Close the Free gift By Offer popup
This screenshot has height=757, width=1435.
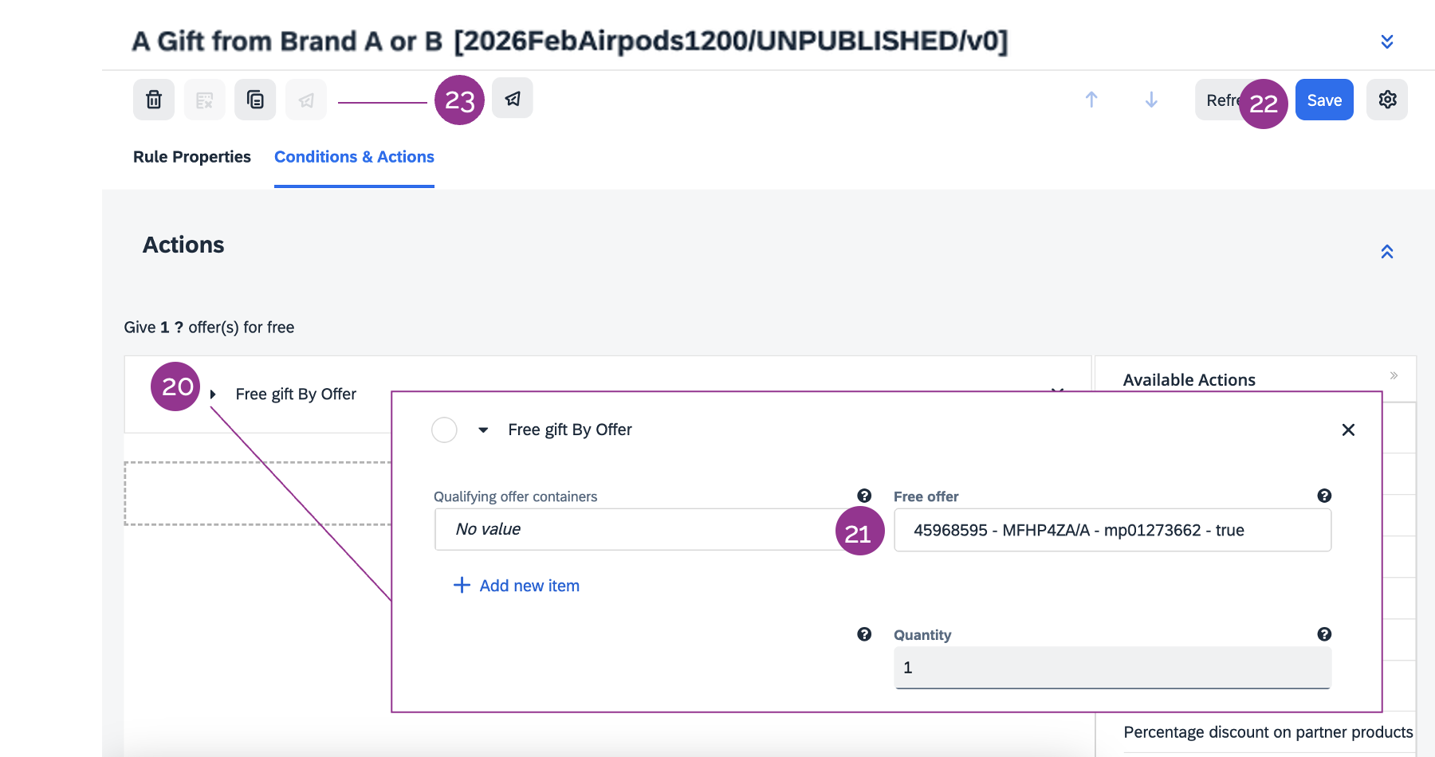(x=1348, y=430)
